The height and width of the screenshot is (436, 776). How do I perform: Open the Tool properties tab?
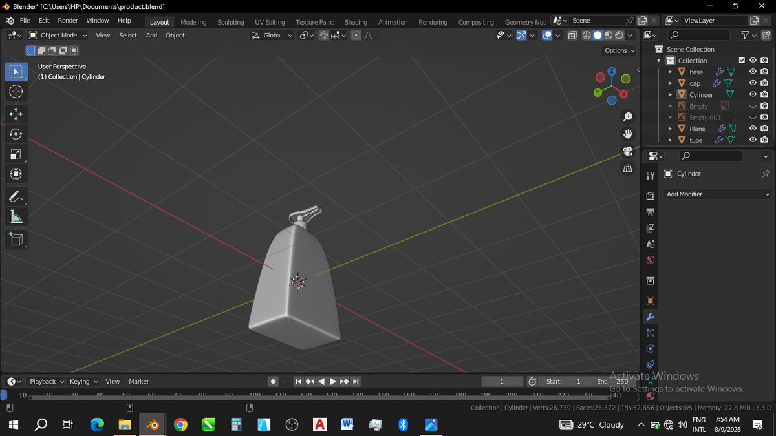click(651, 176)
